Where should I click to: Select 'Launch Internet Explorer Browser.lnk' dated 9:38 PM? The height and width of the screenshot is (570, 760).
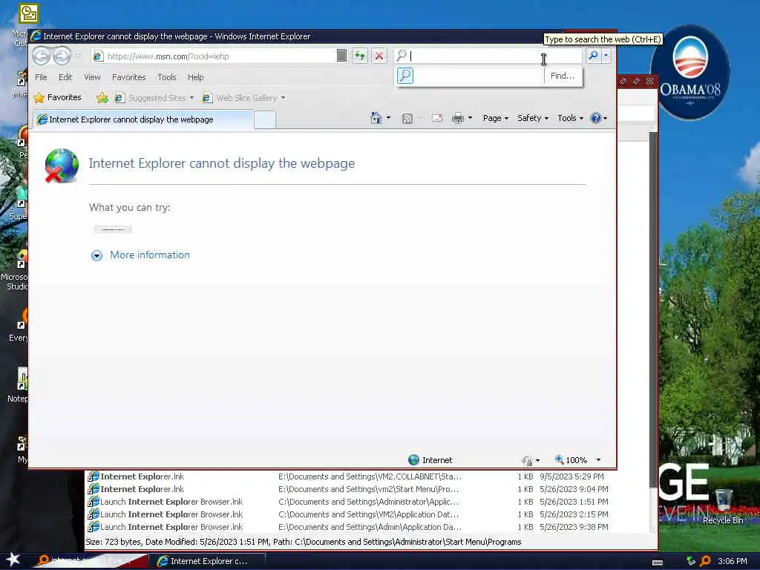click(x=347, y=527)
